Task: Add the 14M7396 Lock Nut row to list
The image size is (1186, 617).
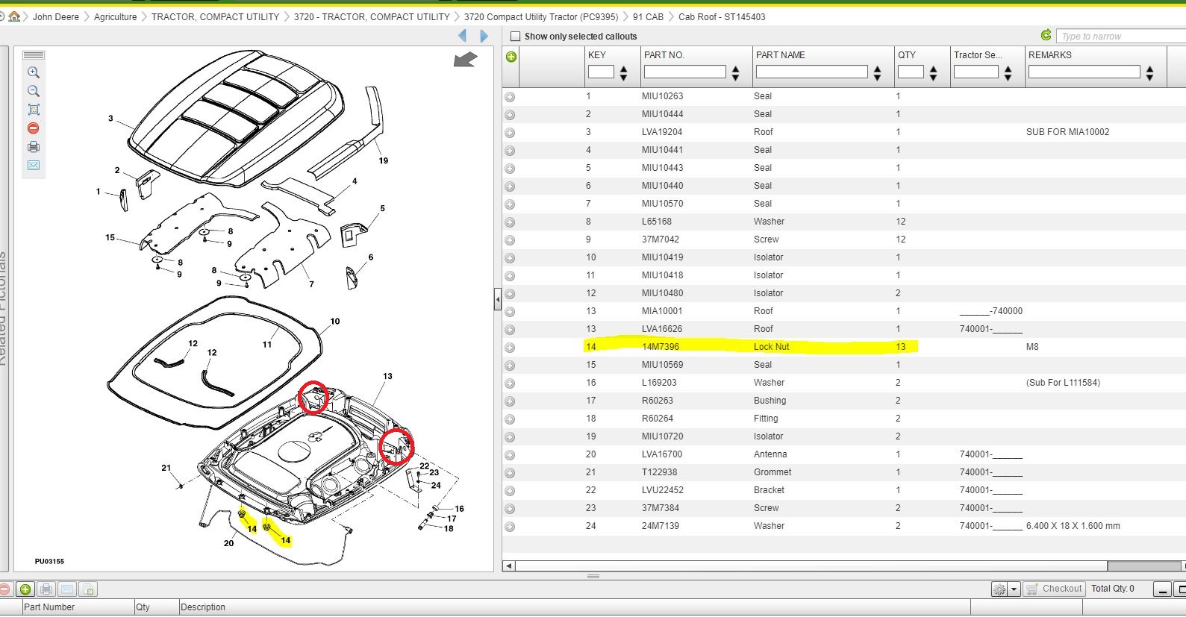Action: click(x=510, y=348)
